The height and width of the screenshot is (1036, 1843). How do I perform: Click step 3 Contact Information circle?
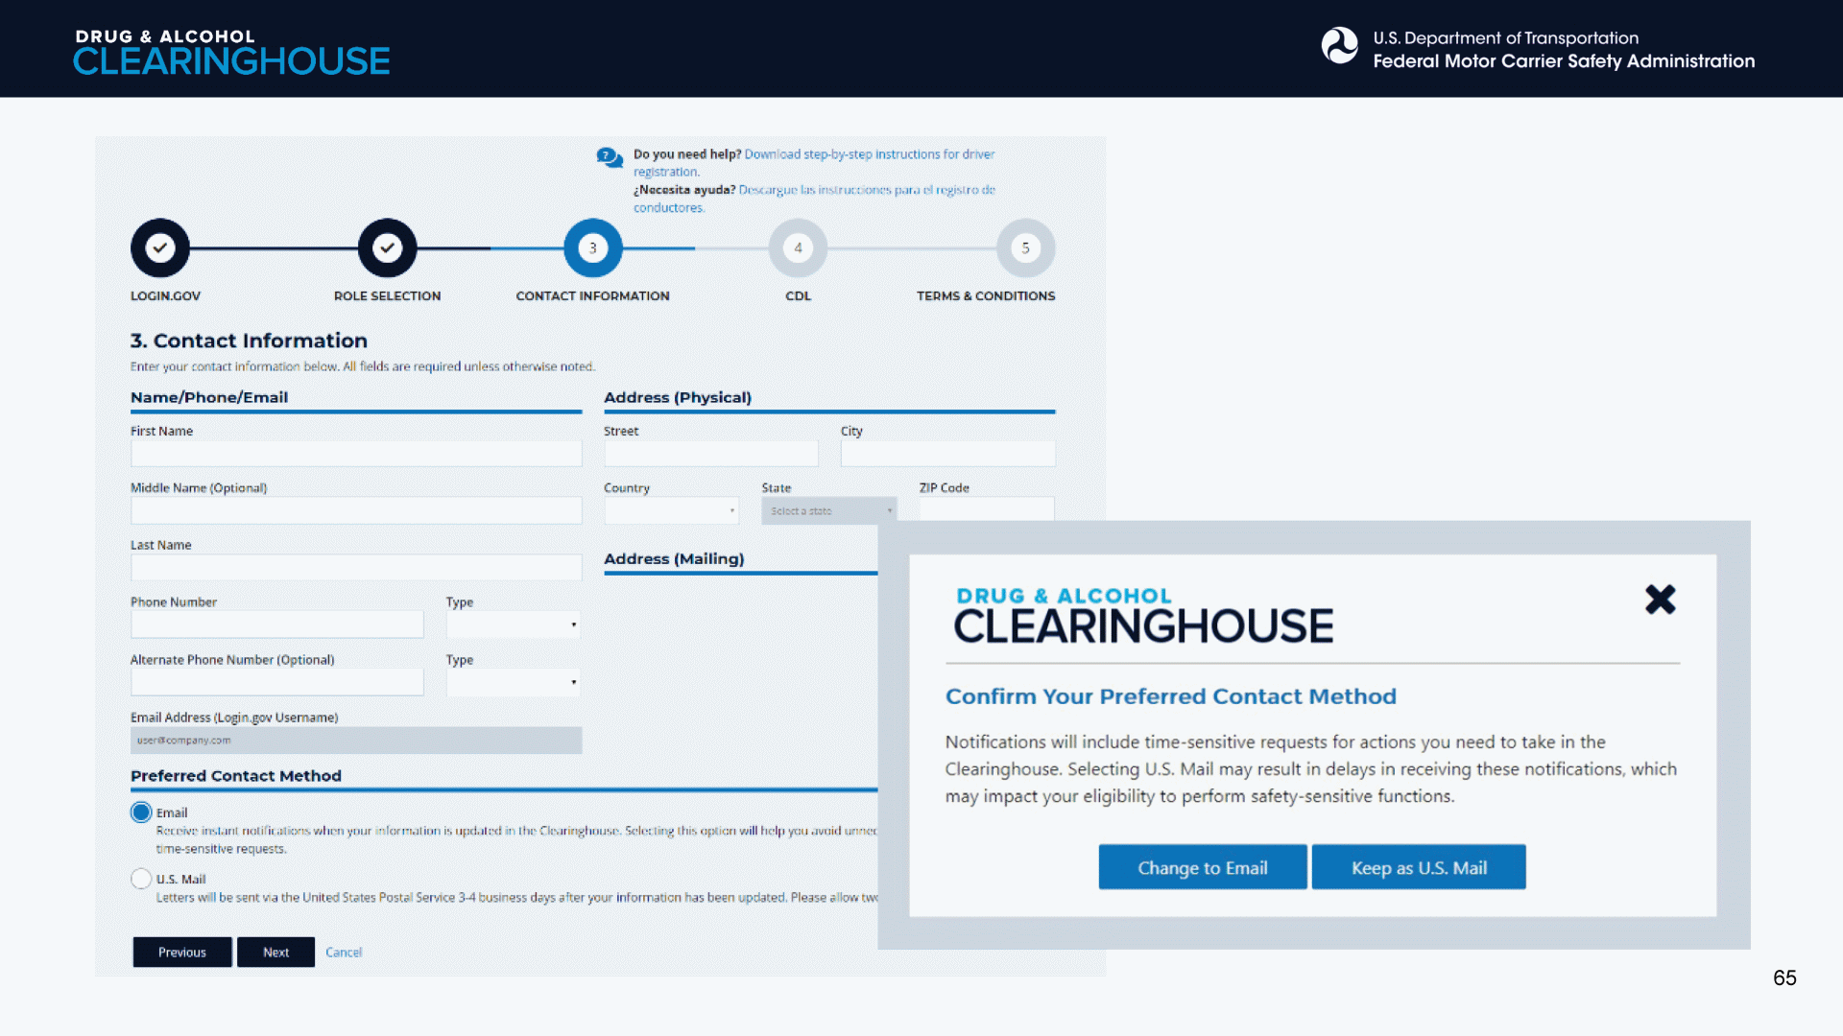tap(592, 248)
